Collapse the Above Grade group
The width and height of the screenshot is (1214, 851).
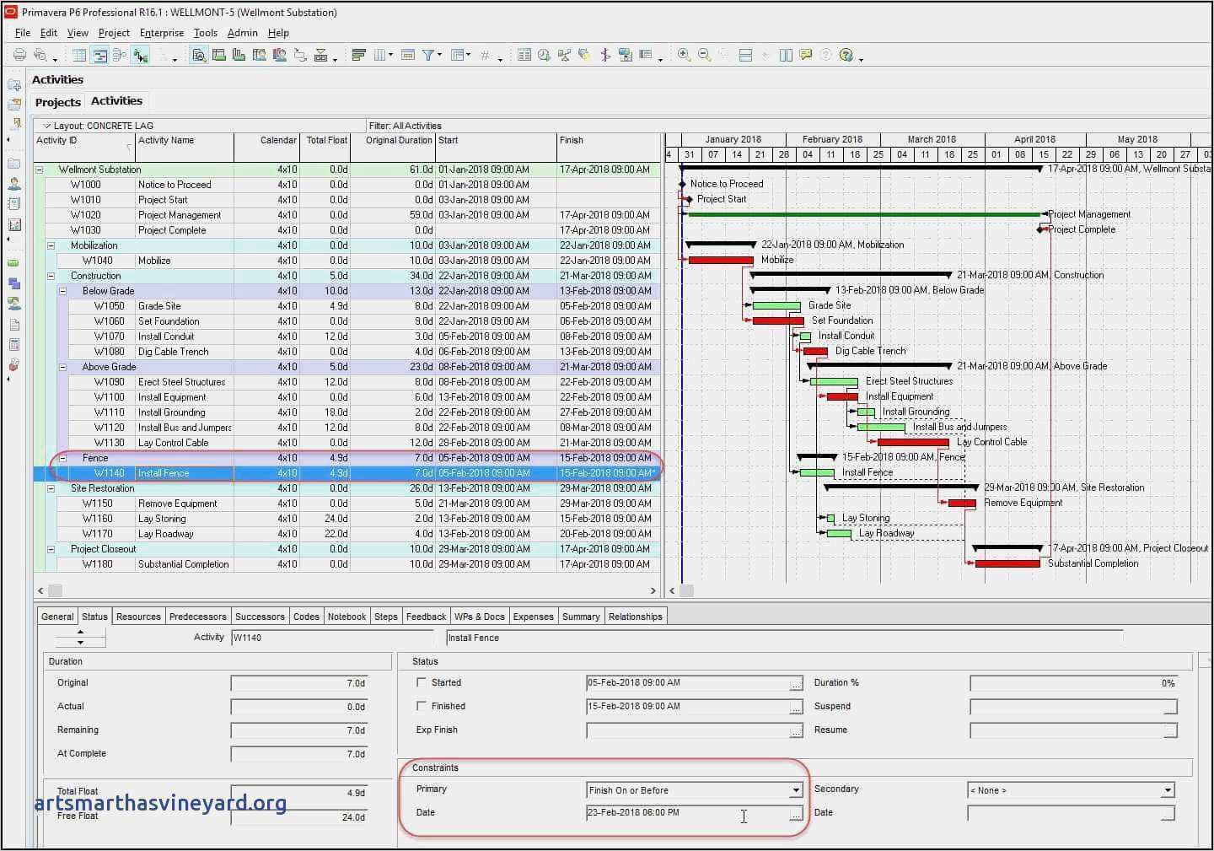click(62, 367)
